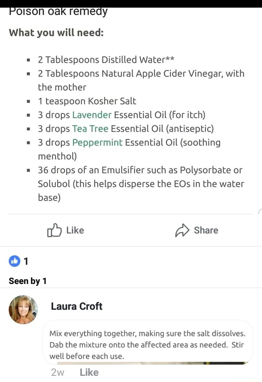Open Laura Croft's profile picture

pos(23,309)
